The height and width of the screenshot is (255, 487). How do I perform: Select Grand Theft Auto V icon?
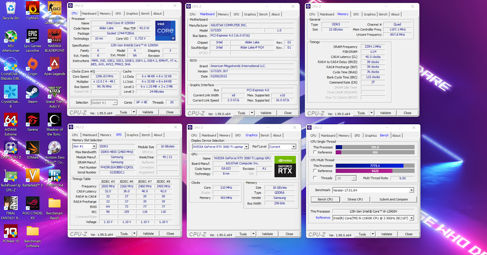54,96
